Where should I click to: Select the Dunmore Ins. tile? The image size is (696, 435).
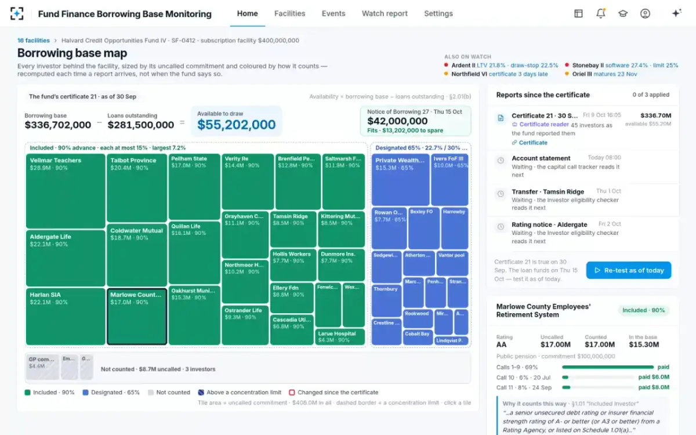pyautogui.click(x=342, y=265)
